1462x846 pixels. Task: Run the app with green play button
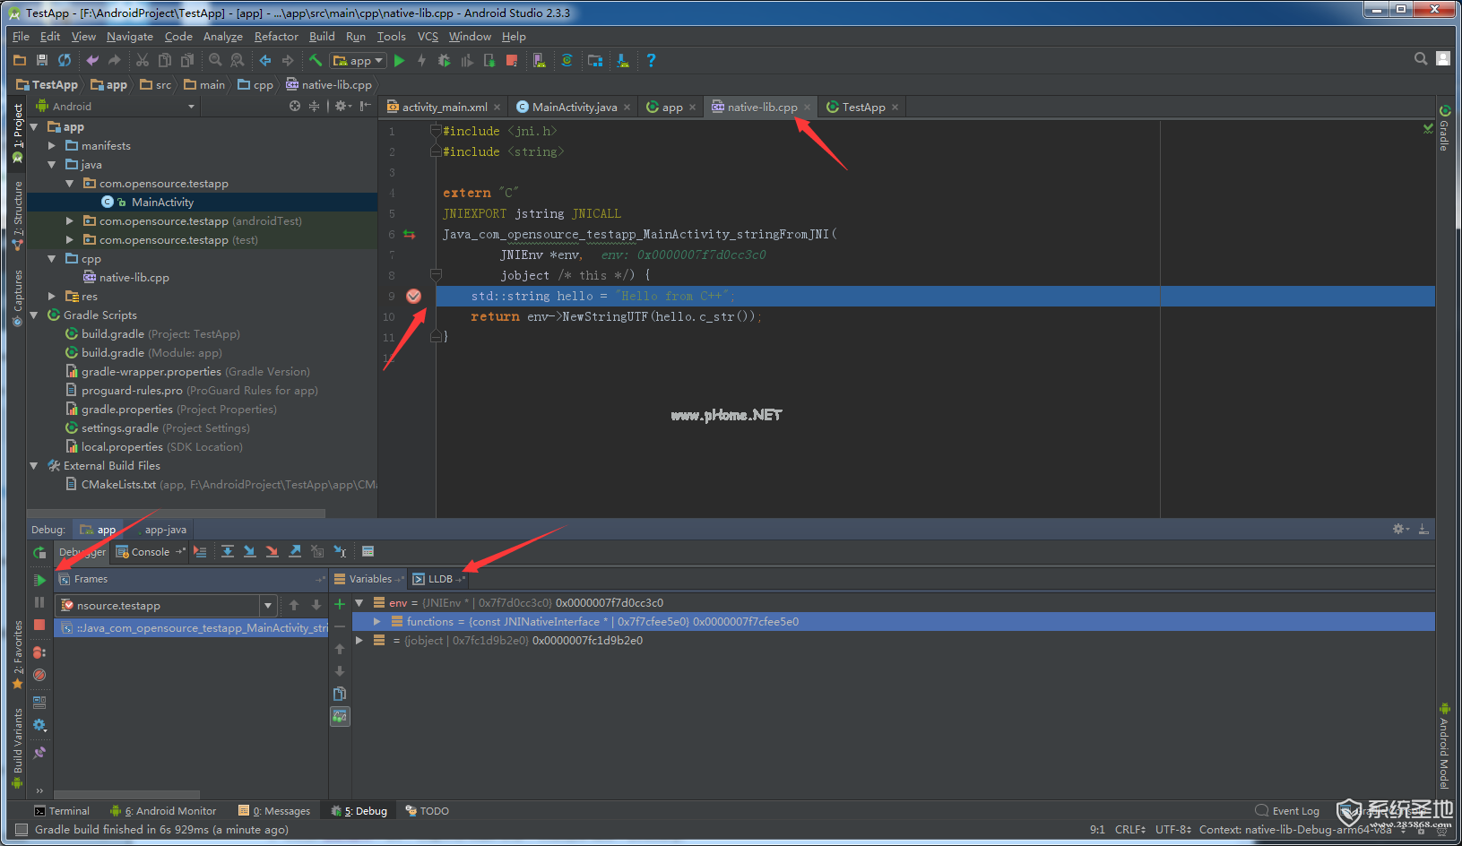[399, 60]
